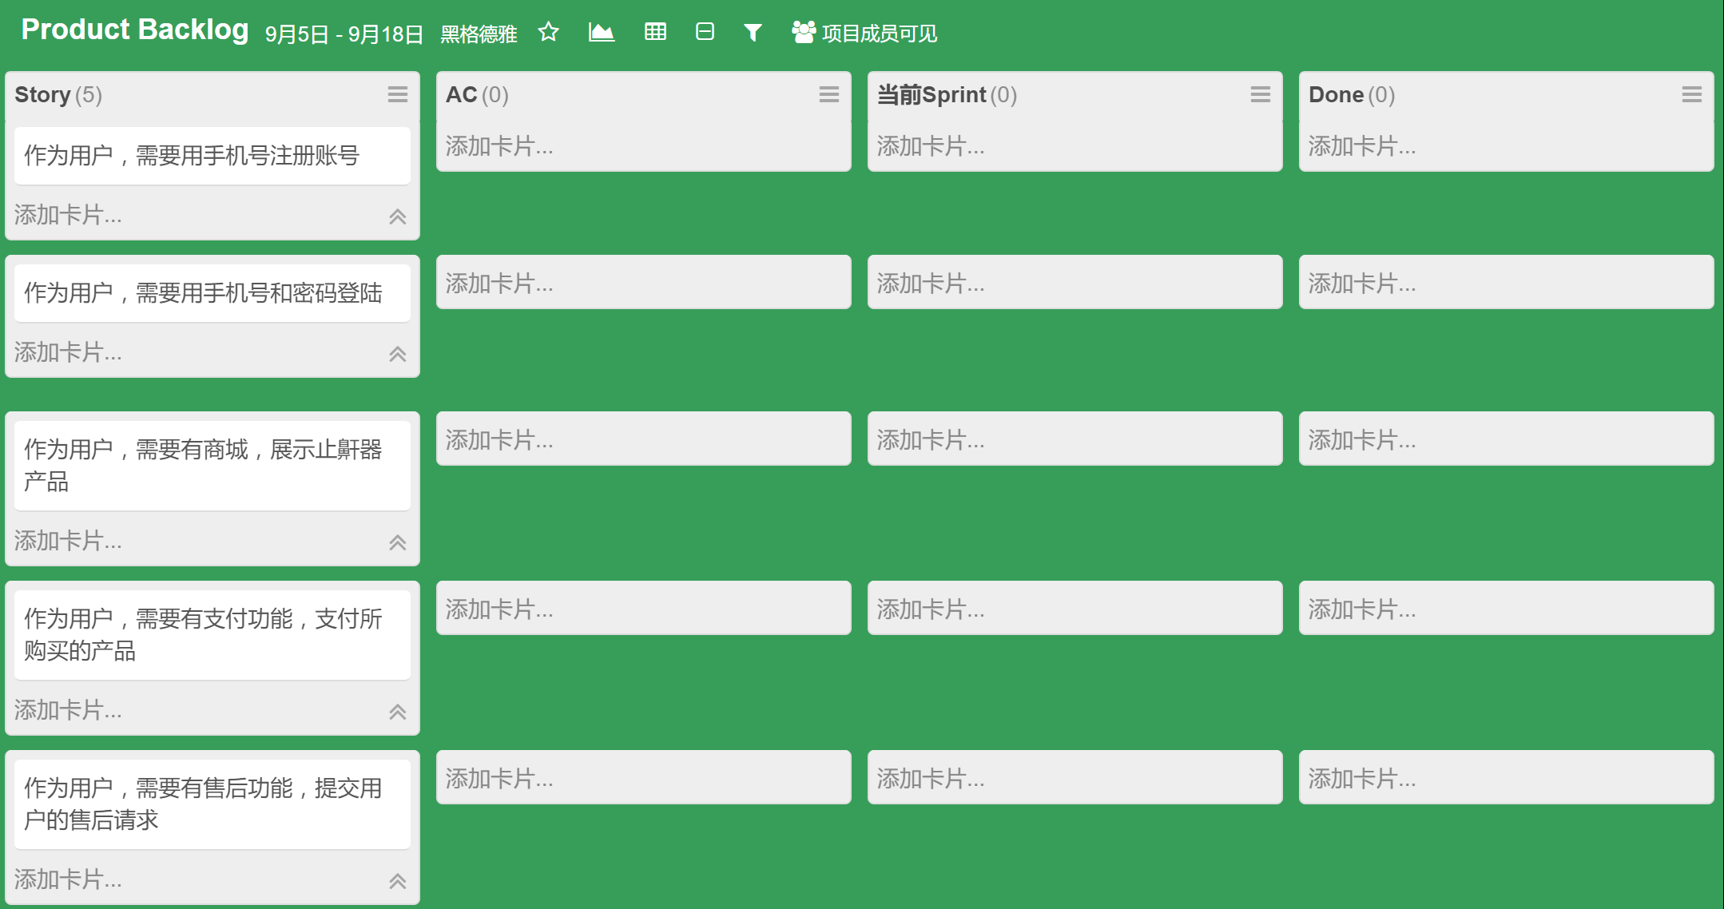The image size is (1724, 909).
Task: Collapse the 手机号注册账号 swimlane chevron
Action: pyautogui.click(x=398, y=216)
